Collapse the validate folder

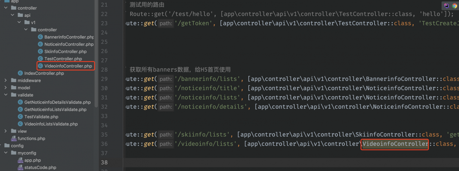5,95
